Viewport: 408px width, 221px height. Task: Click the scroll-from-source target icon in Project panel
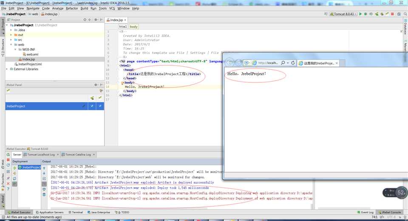[85, 20]
